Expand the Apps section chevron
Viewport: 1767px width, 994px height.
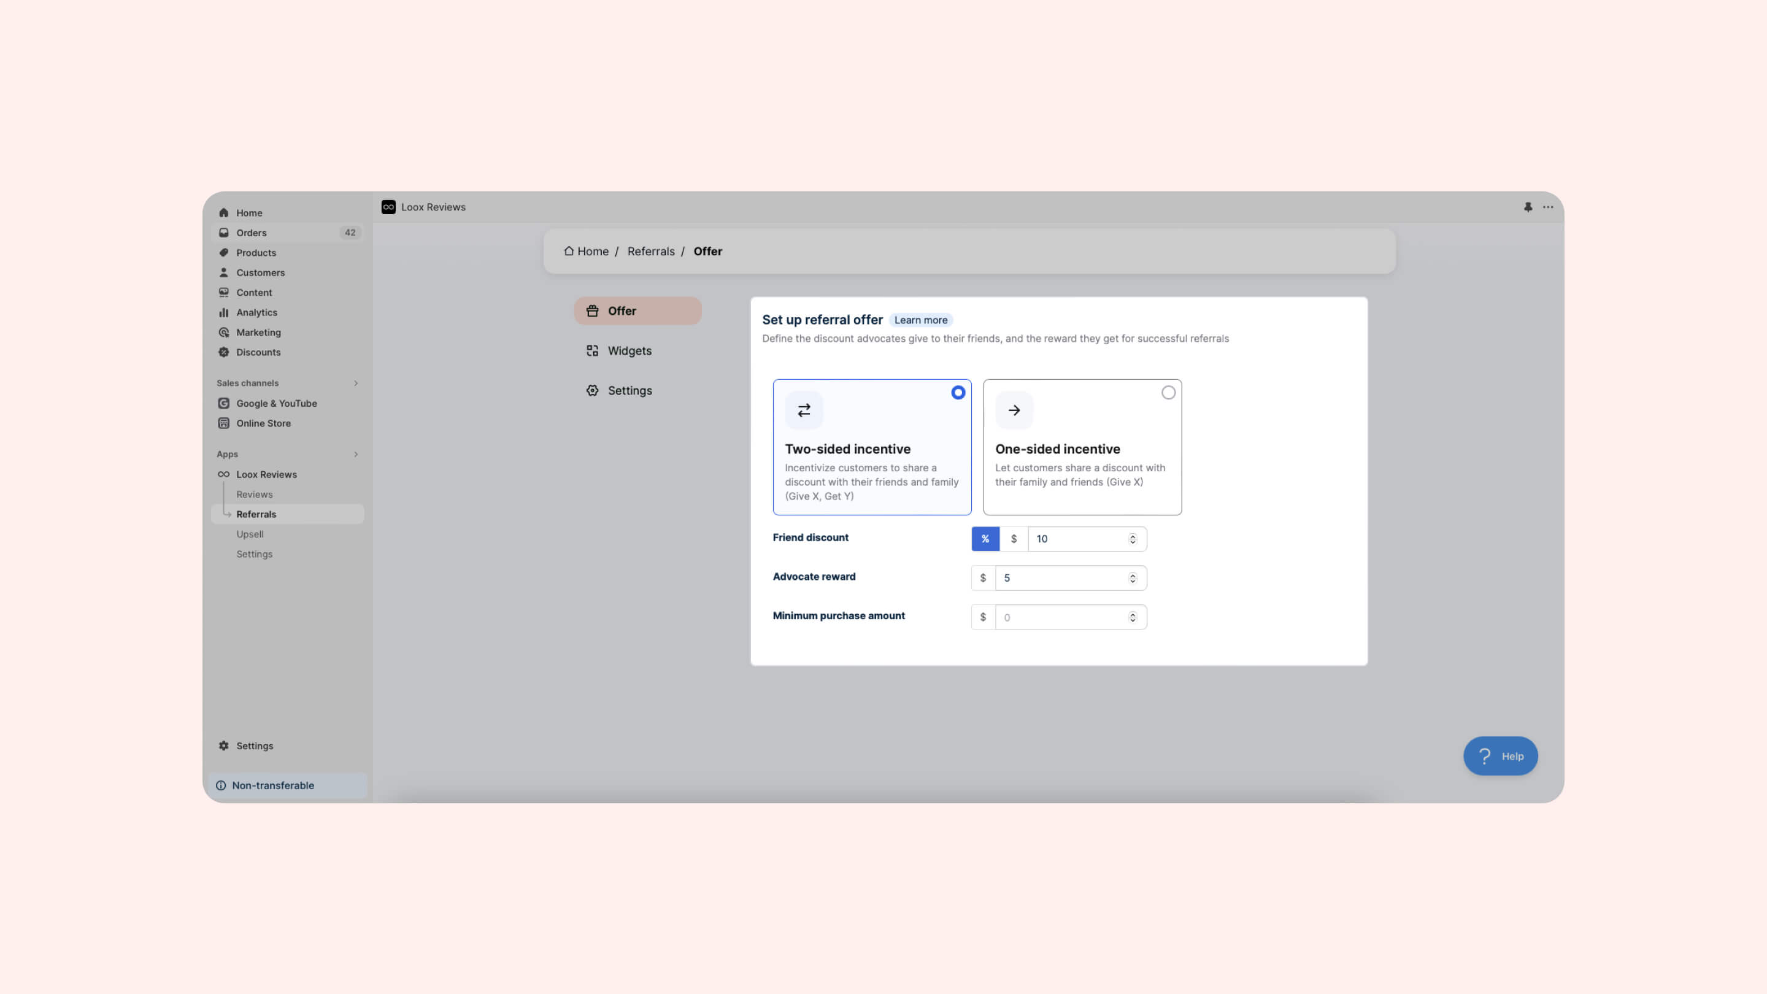[x=356, y=454]
